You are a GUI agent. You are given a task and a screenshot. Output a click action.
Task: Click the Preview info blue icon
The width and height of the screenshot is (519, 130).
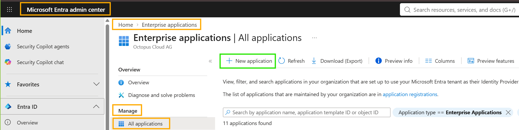(379, 61)
